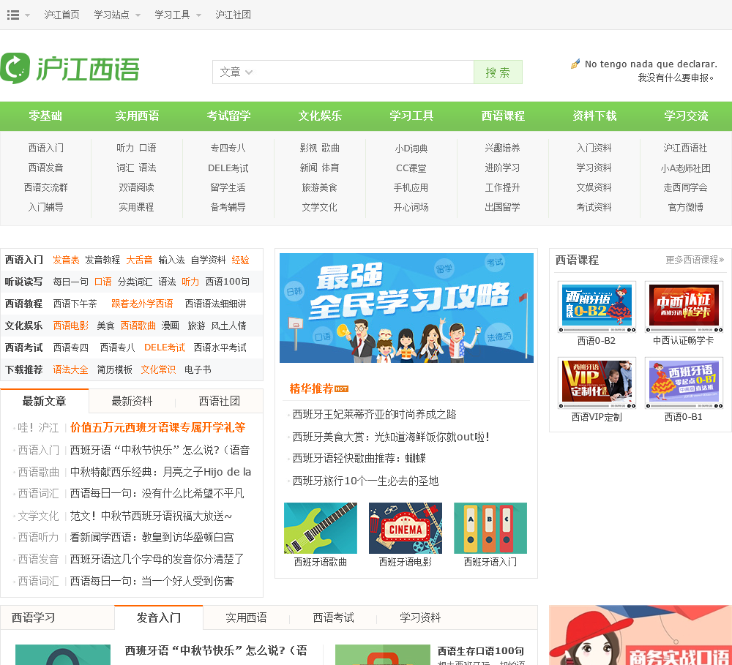The image size is (732, 665).
Task: Open article 西班牙王妃莱蒂齐亚的时尚养成之路
Action: pyautogui.click(x=374, y=414)
